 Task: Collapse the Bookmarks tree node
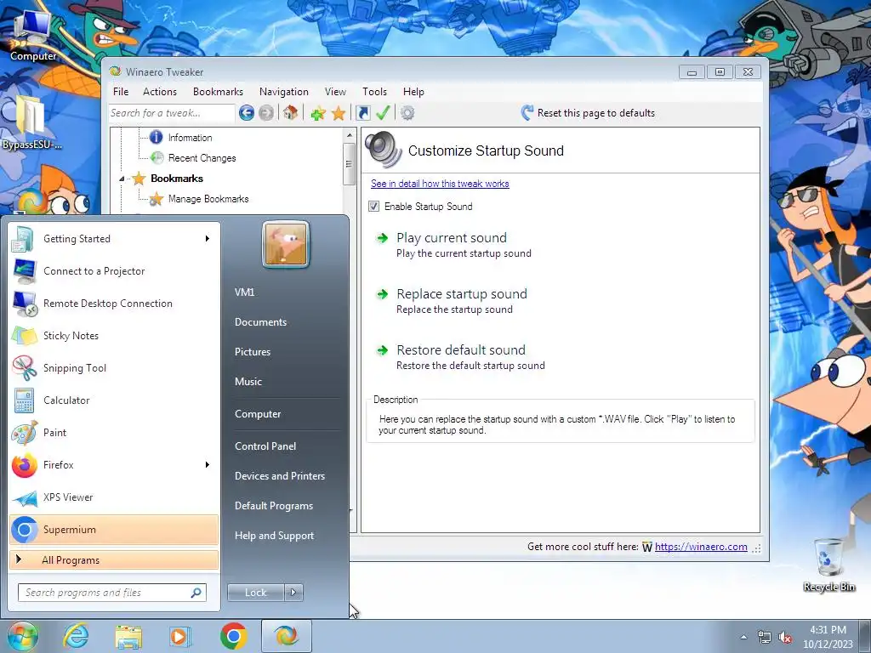pos(122,179)
